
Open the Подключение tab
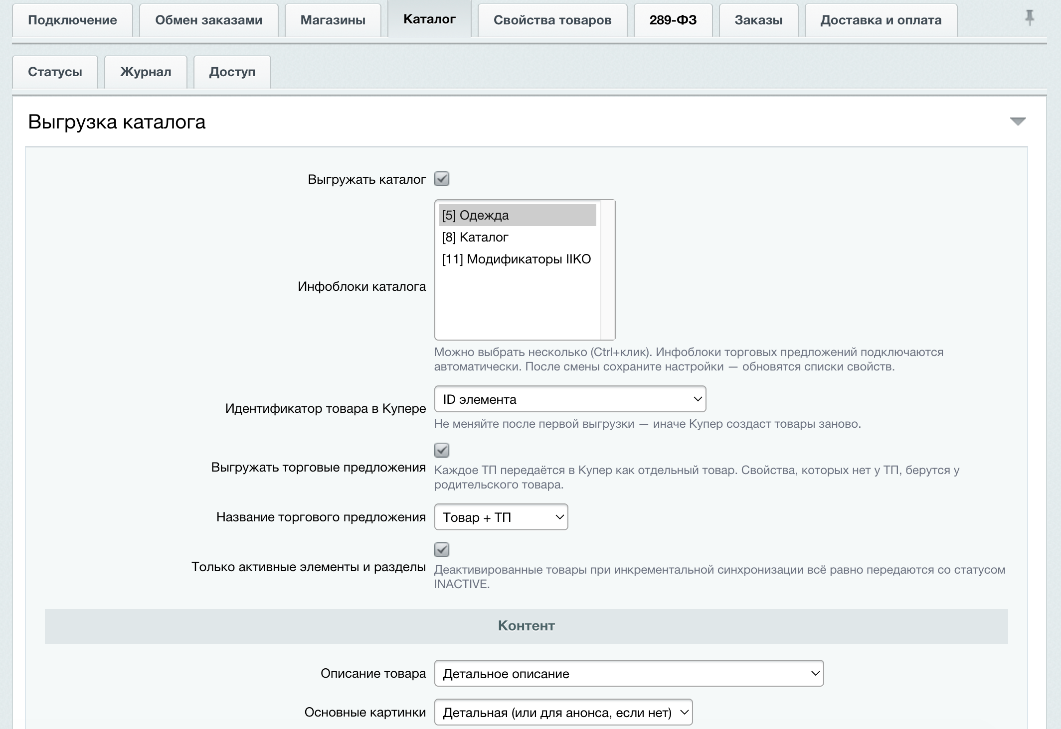coord(72,20)
